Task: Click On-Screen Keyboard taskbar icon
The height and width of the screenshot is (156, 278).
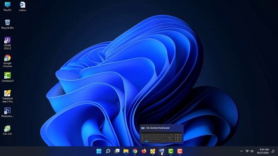Action: coord(162,151)
